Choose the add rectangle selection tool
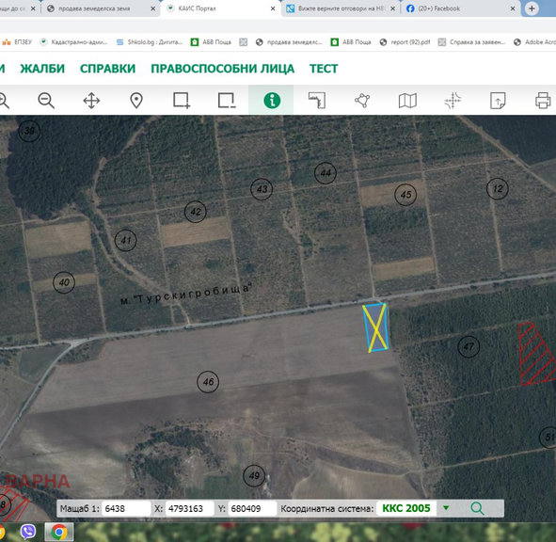The image size is (556, 542). (182, 101)
